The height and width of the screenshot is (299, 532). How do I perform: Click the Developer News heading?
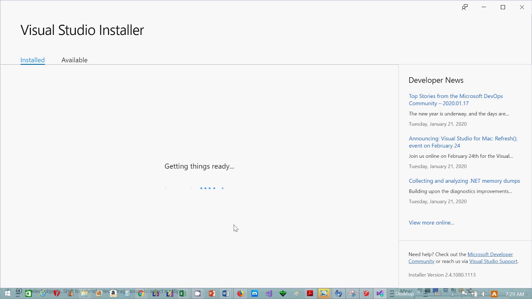point(436,80)
